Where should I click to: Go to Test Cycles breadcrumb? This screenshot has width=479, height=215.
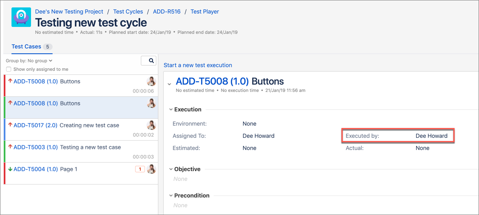pyautogui.click(x=128, y=11)
